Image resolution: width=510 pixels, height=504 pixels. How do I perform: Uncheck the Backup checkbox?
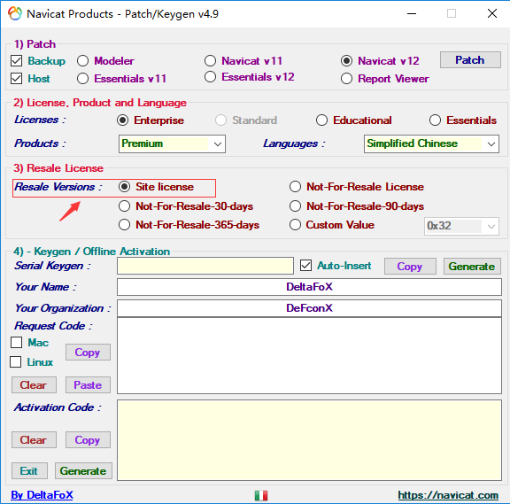17,61
